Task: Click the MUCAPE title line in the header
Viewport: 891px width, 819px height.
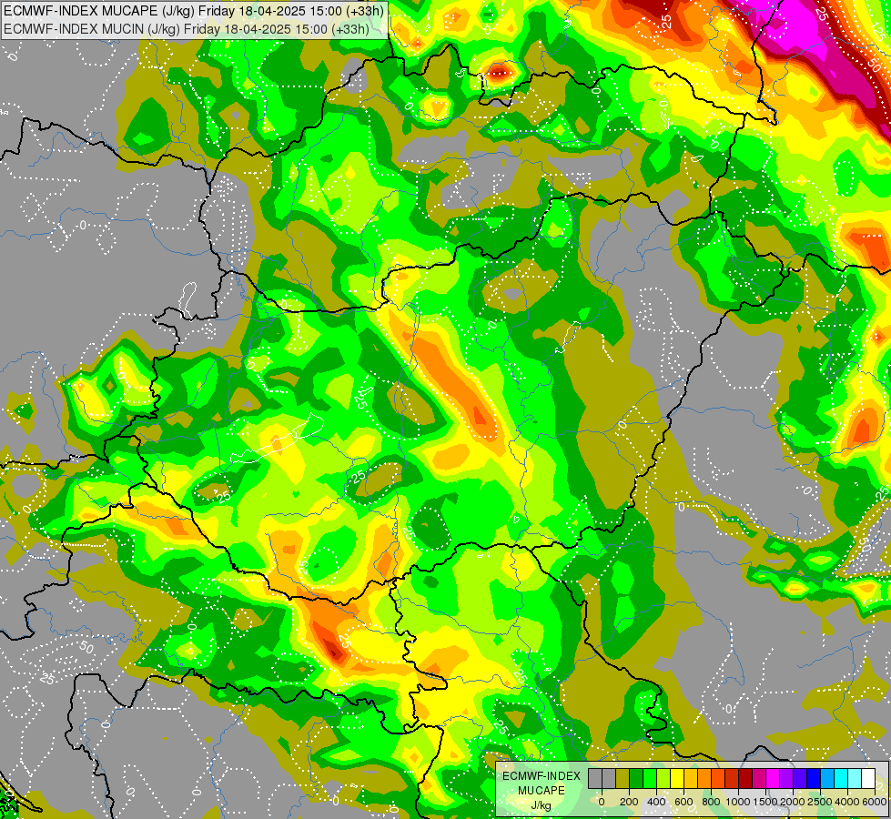Action: (194, 10)
